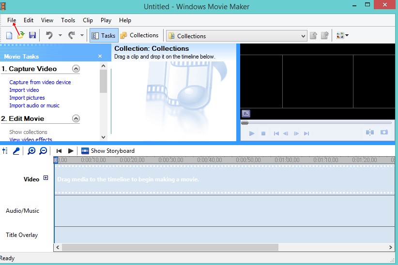
Task: Click the Stop button in preview monitor
Action: (x=263, y=133)
